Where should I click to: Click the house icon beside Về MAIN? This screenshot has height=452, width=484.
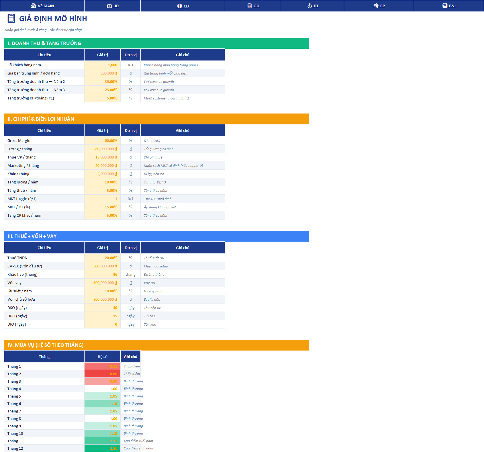pyautogui.click(x=34, y=6)
